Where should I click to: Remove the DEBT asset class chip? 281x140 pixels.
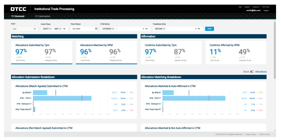click(x=60, y=28)
